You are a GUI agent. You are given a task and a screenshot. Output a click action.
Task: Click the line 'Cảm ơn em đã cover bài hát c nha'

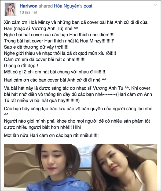45,59
